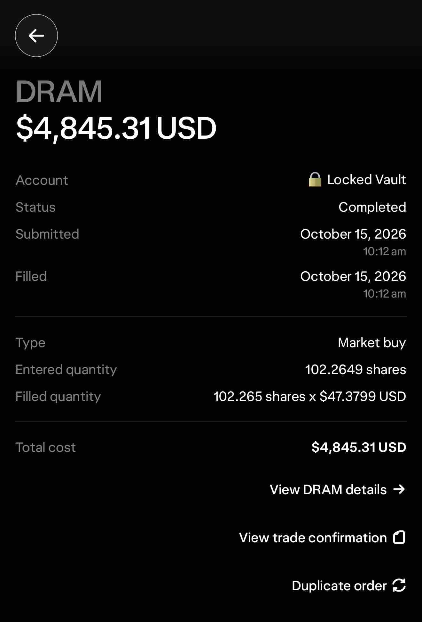The width and height of the screenshot is (422, 622).
Task: Click the arrow icon next to DRAM details
Action: click(399, 489)
